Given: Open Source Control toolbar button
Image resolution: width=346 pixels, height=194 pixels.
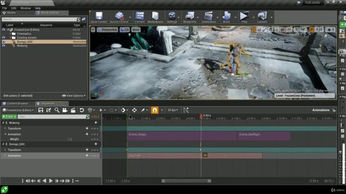Looking at the screenshot, I should coord(119,17).
